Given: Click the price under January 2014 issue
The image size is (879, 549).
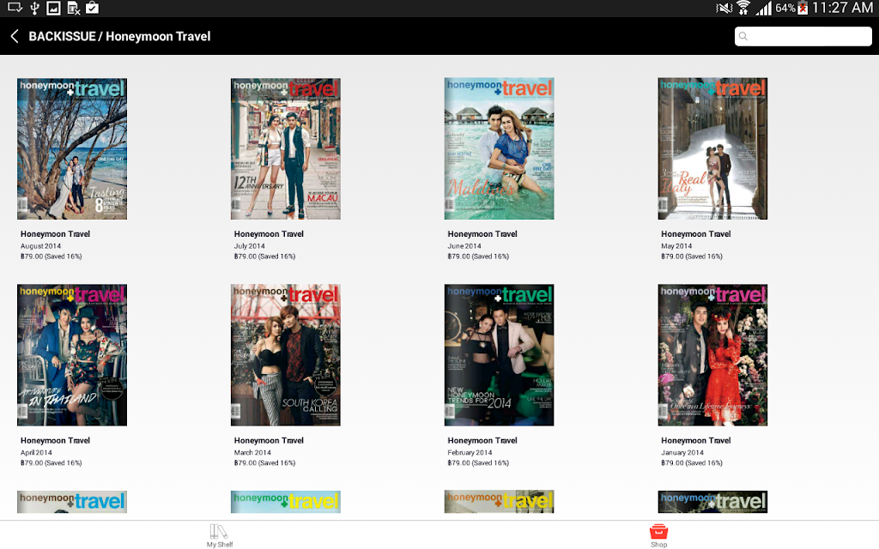Looking at the screenshot, I should 692,463.
